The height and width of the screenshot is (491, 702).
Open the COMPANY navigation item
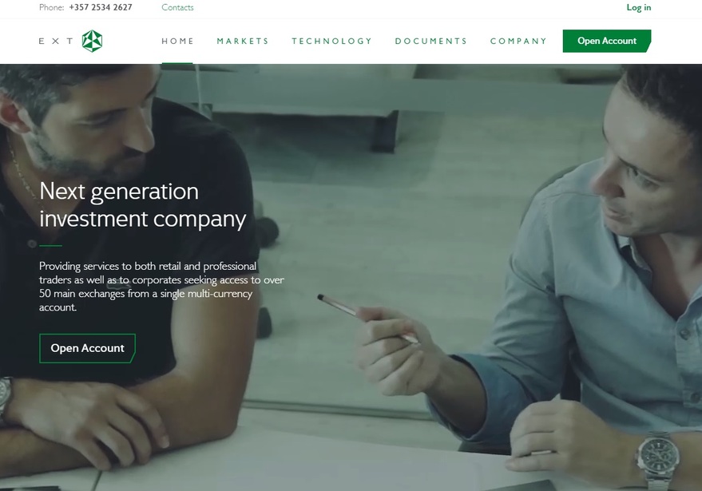coord(518,42)
